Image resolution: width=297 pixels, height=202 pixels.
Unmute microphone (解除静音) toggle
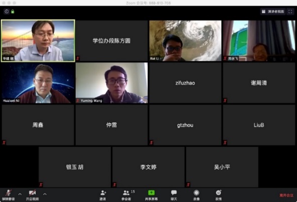pos(9,195)
